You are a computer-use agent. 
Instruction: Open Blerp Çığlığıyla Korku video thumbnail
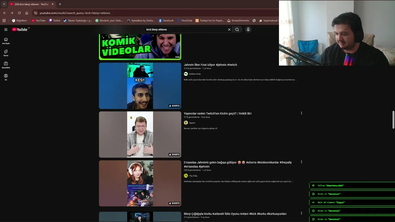coord(140,217)
